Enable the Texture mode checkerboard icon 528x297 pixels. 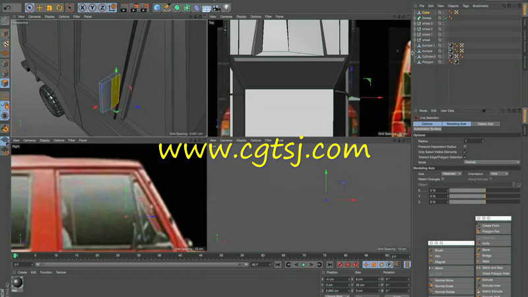click(5, 44)
